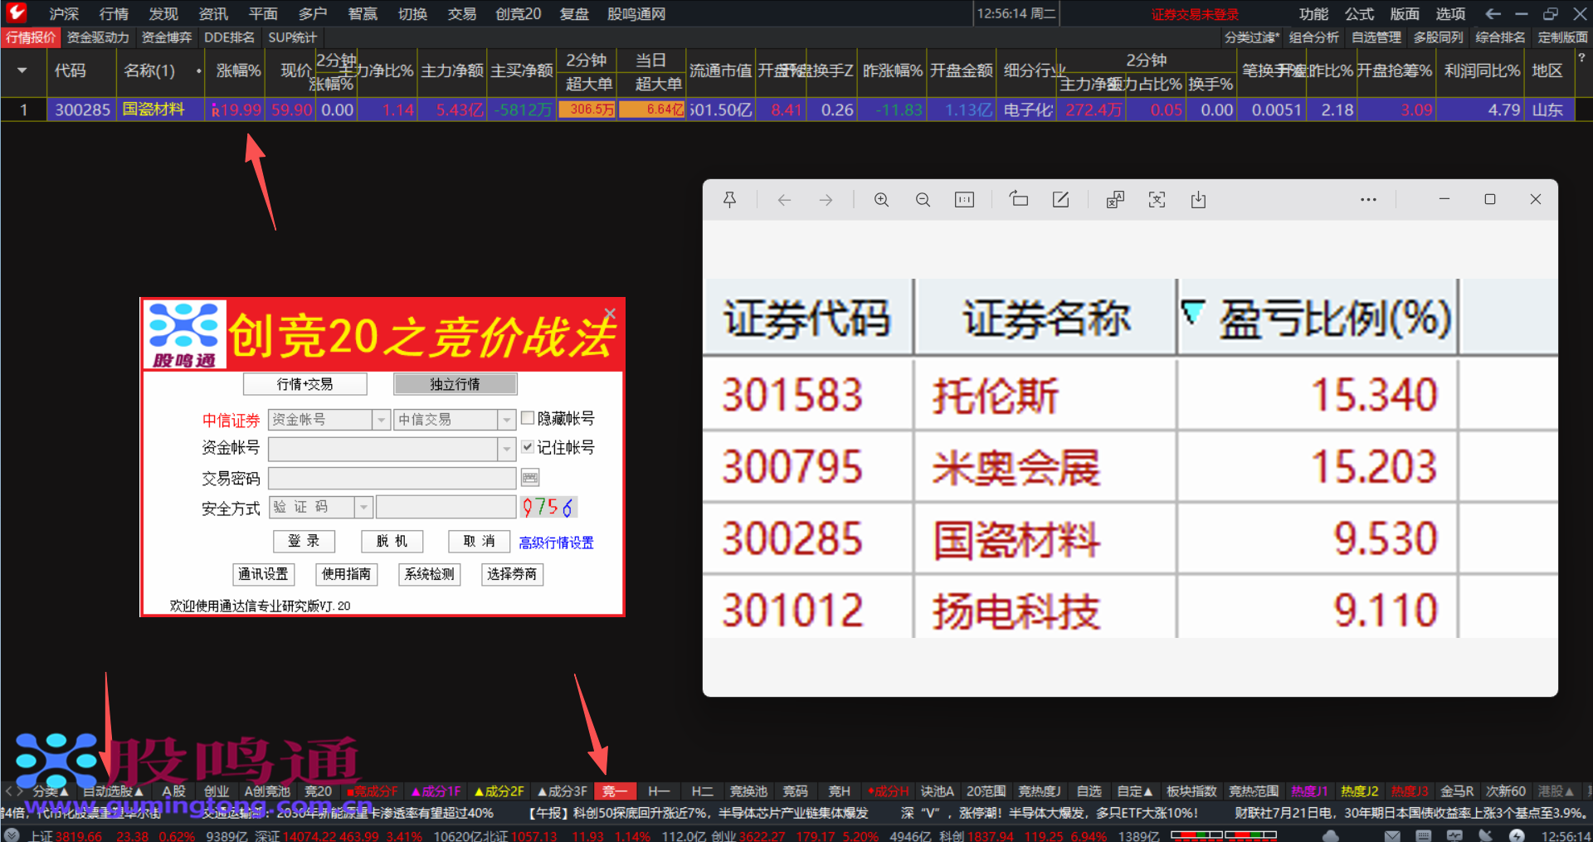Click the red app logo in top-left corner
Image resolution: width=1593 pixels, height=842 pixels.
(x=17, y=12)
